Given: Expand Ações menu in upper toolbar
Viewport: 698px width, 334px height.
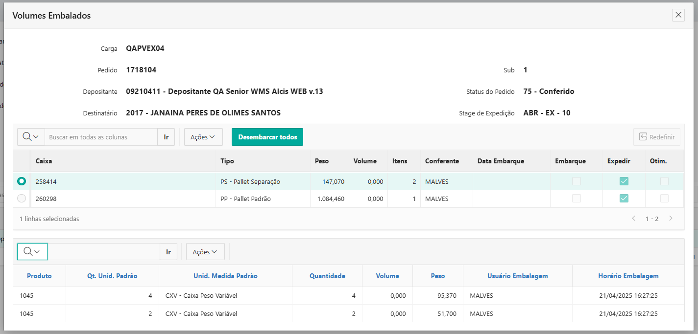Looking at the screenshot, I should (203, 137).
